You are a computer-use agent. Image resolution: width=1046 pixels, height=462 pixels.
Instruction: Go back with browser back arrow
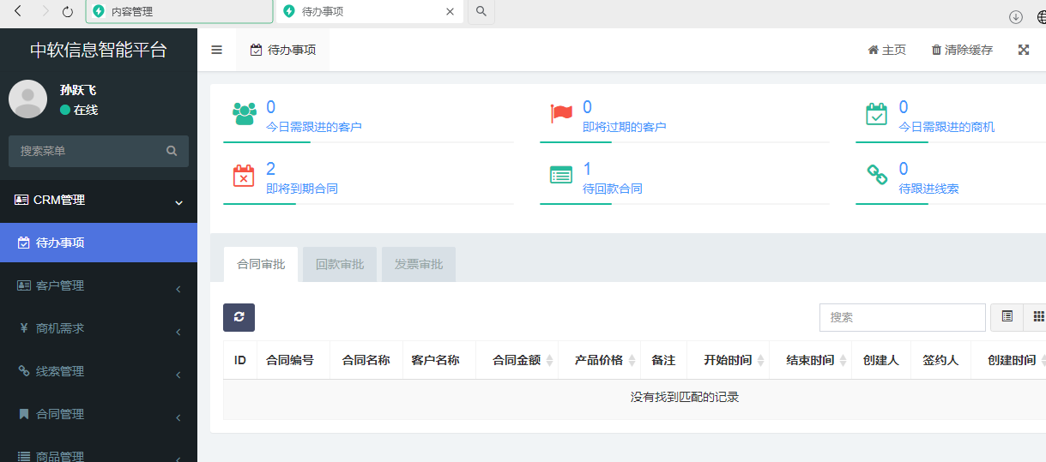(x=18, y=11)
